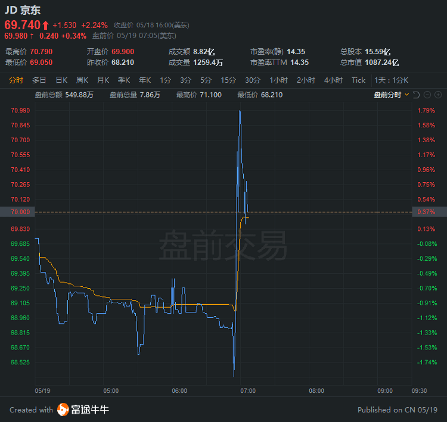This screenshot has height=422, width=447.
Task: Click the 富途牛牛 logo icon
Action: click(x=63, y=410)
